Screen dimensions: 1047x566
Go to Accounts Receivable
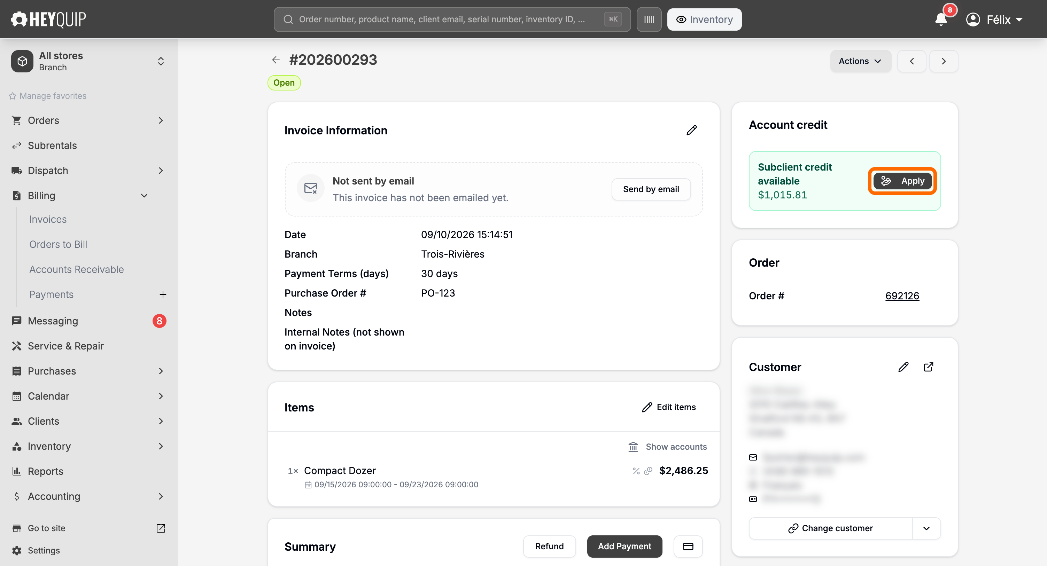point(76,269)
